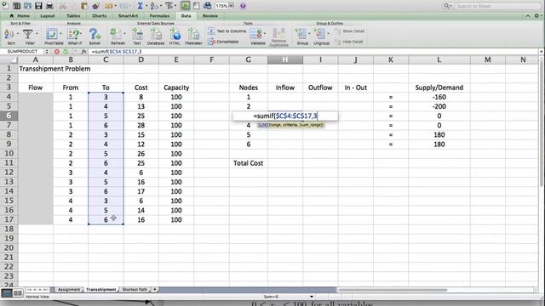The width and height of the screenshot is (545, 306).
Task: Click Text to Columns button
Action: (227, 31)
